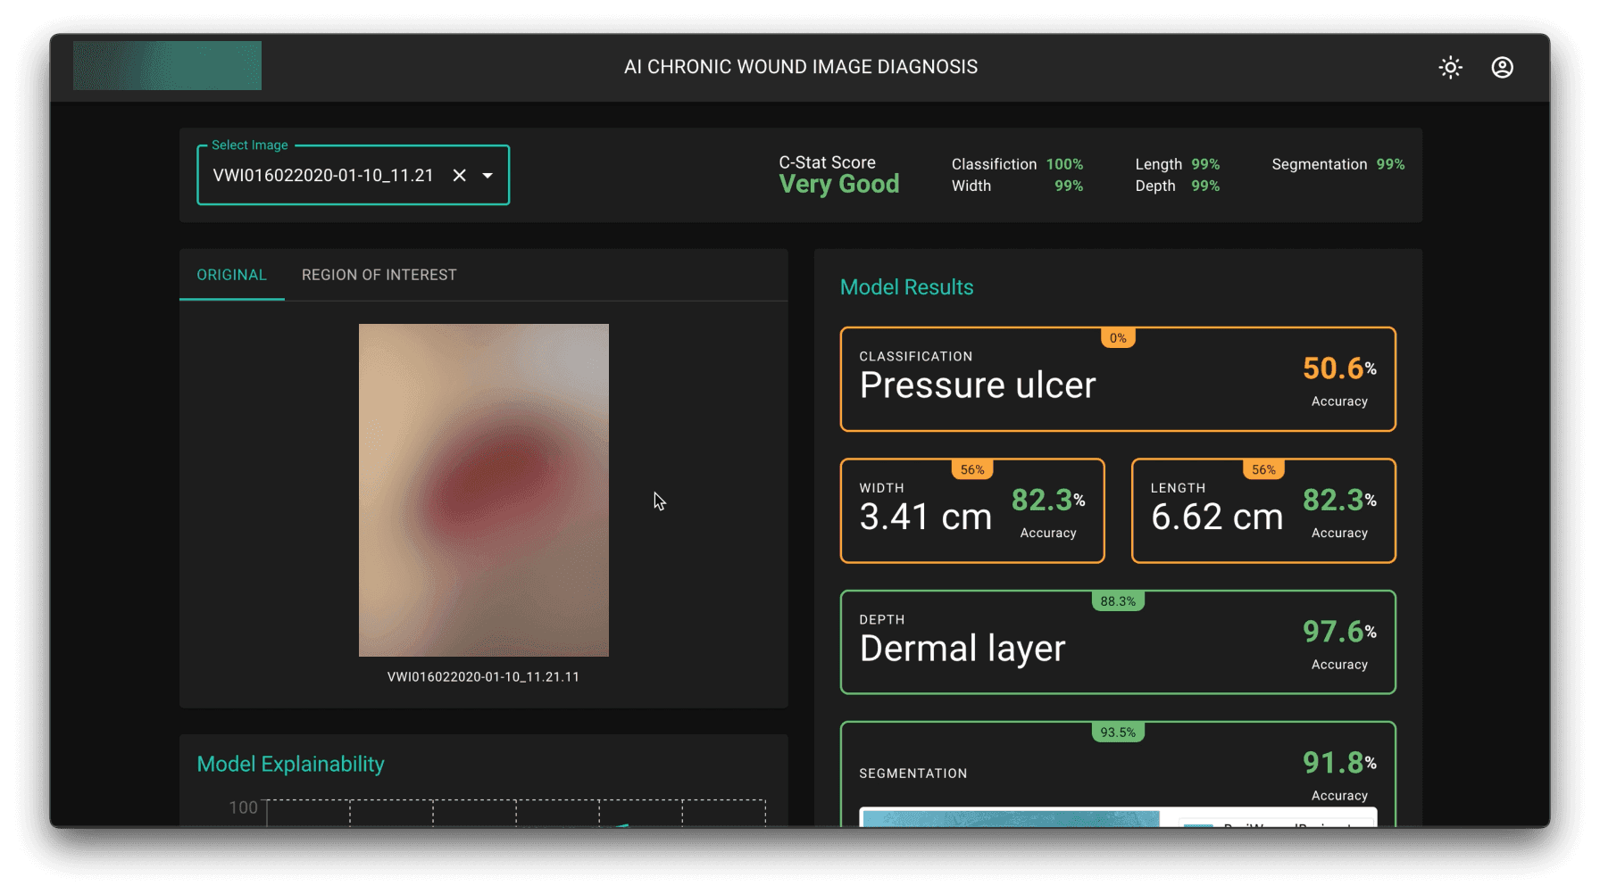
Task: Toggle light mode with the sun icon
Action: tap(1450, 67)
